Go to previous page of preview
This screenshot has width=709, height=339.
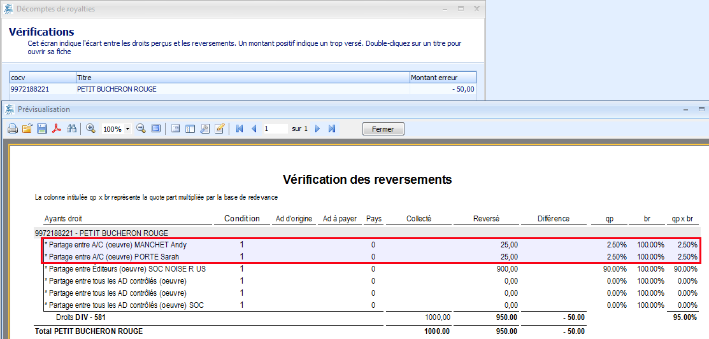point(254,128)
